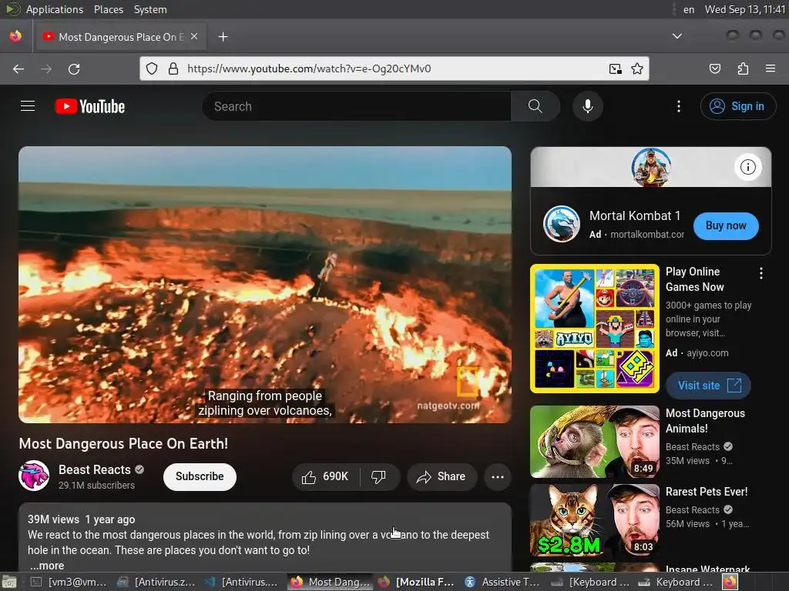Switch to vm3@vm terminal taskbar item
Viewport: 789px width, 591px height.
[69, 582]
